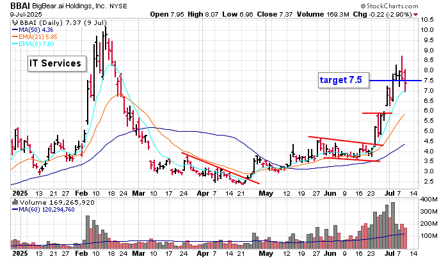Click Jun on the volume panel date axis
This screenshot has width=448, height=259.
330,253
